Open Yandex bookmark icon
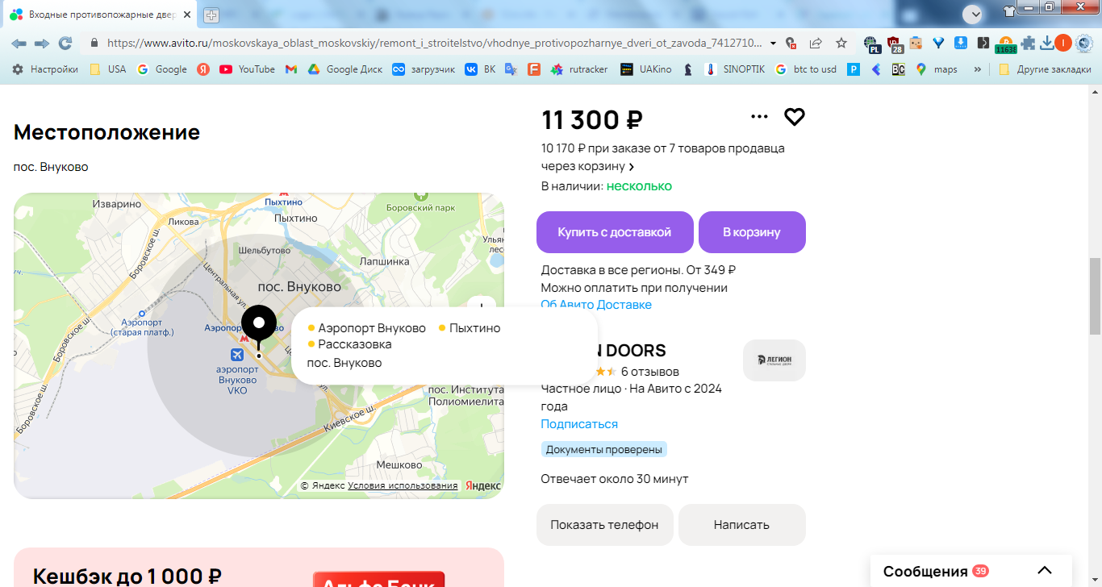1102x587 pixels. (x=203, y=69)
